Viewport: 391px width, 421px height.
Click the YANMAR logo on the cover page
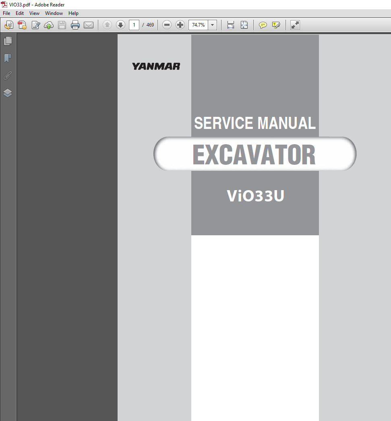click(x=156, y=66)
